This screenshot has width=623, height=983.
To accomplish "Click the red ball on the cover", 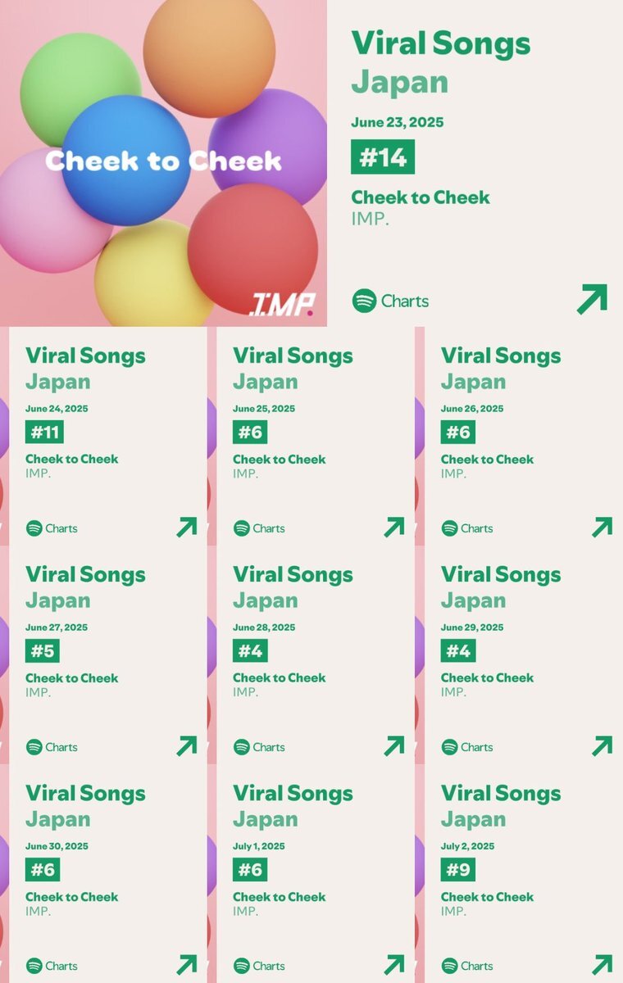I will (252, 248).
